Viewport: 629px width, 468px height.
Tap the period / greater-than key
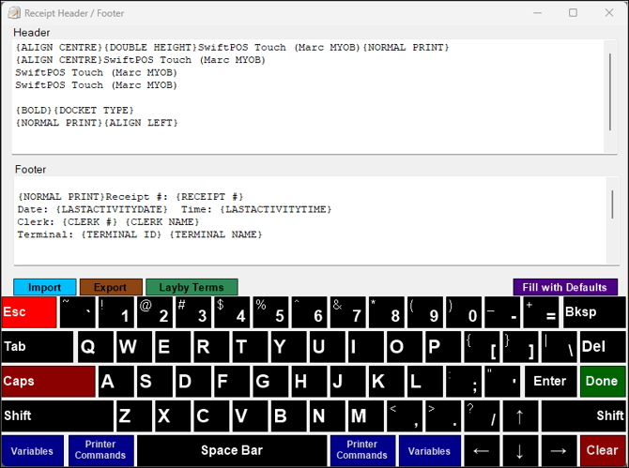(443, 415)
